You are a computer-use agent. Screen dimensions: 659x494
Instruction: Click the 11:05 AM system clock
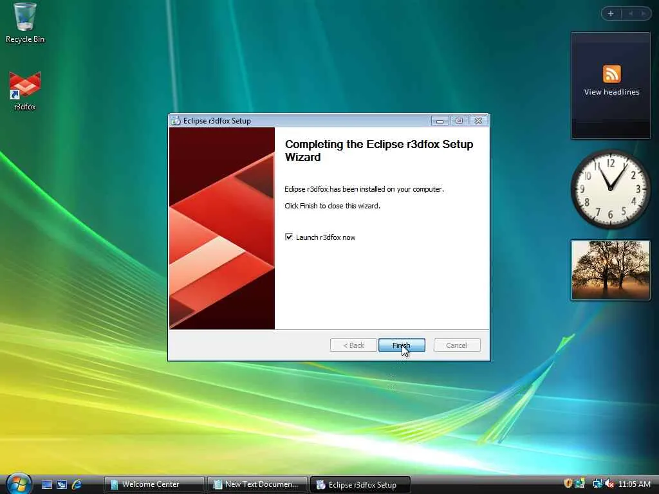click(634, 484)
